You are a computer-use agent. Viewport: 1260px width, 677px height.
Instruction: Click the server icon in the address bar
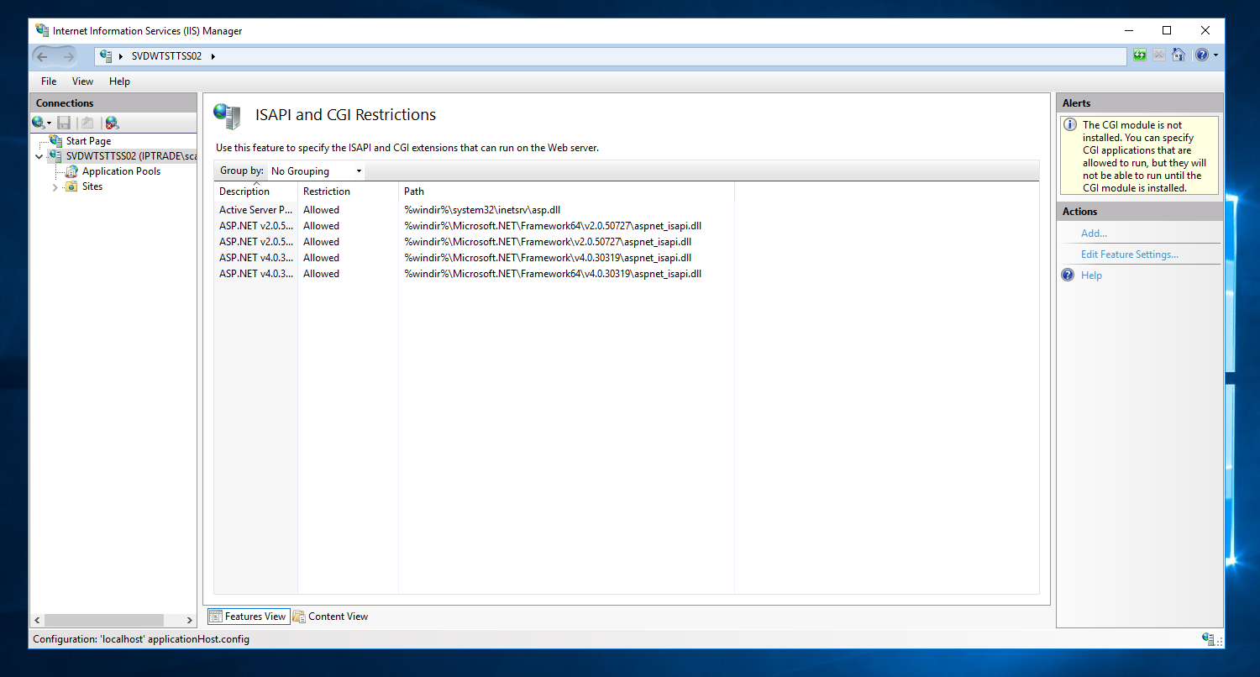pos(106,56)
